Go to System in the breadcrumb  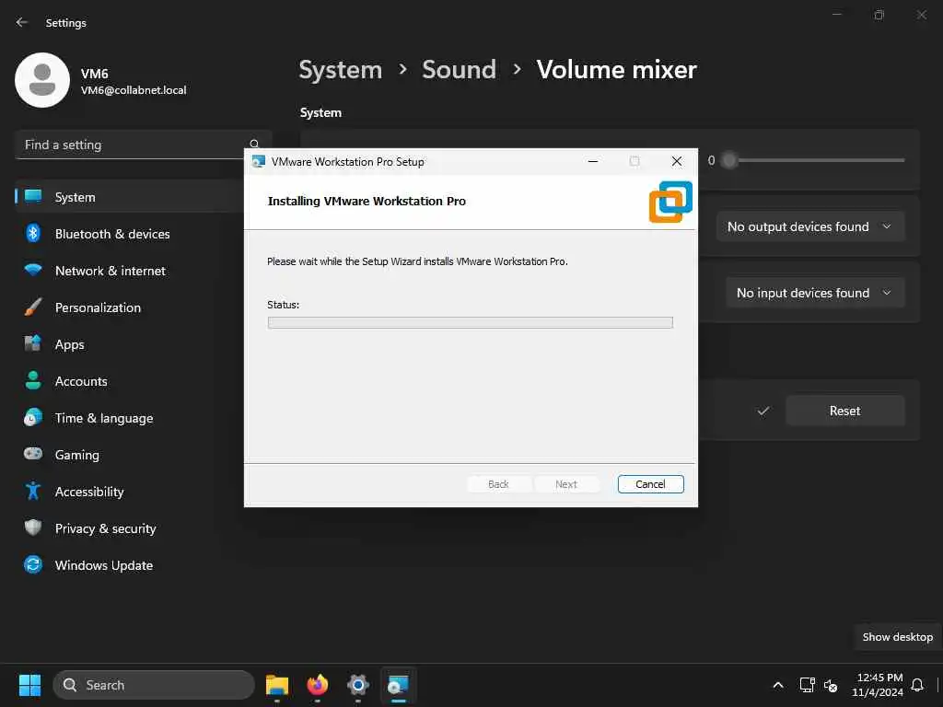[x=341, y=70]
